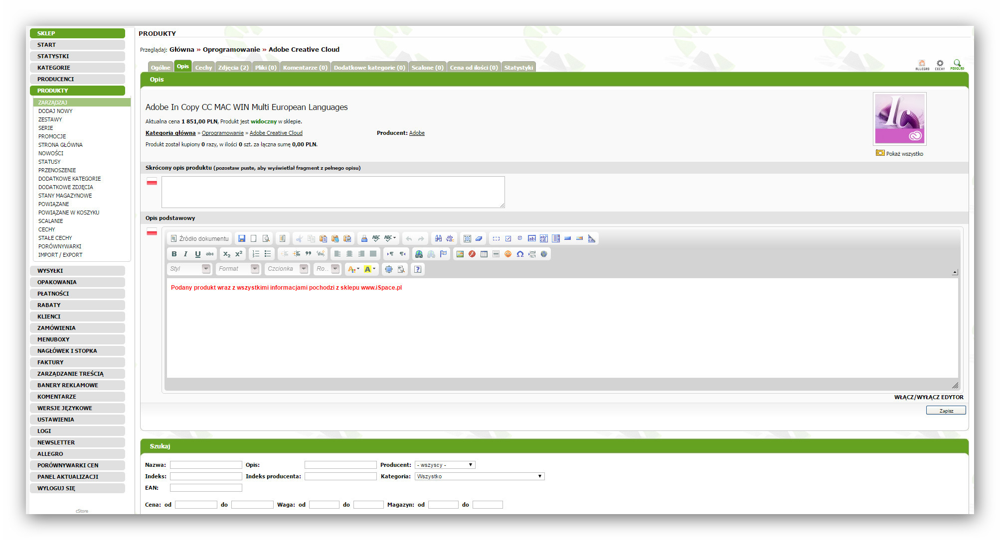Click the Templates icon in editor toolbar

(x=282, y=238)
